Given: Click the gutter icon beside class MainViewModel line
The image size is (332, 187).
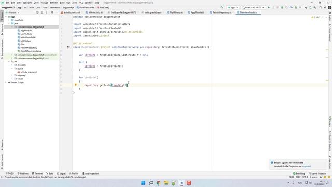Looking at the screenshot, I should point(68,47).
